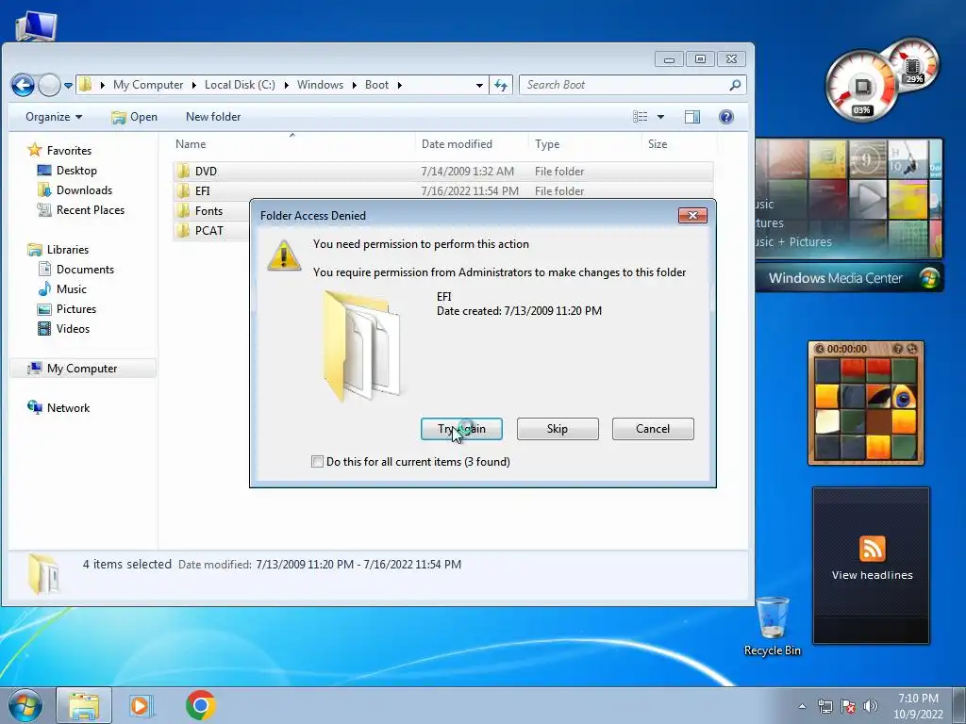The width and height of the screenshot is (966, 724).
Task: Click the volume speaker tray icon
Action: point(871,706)
